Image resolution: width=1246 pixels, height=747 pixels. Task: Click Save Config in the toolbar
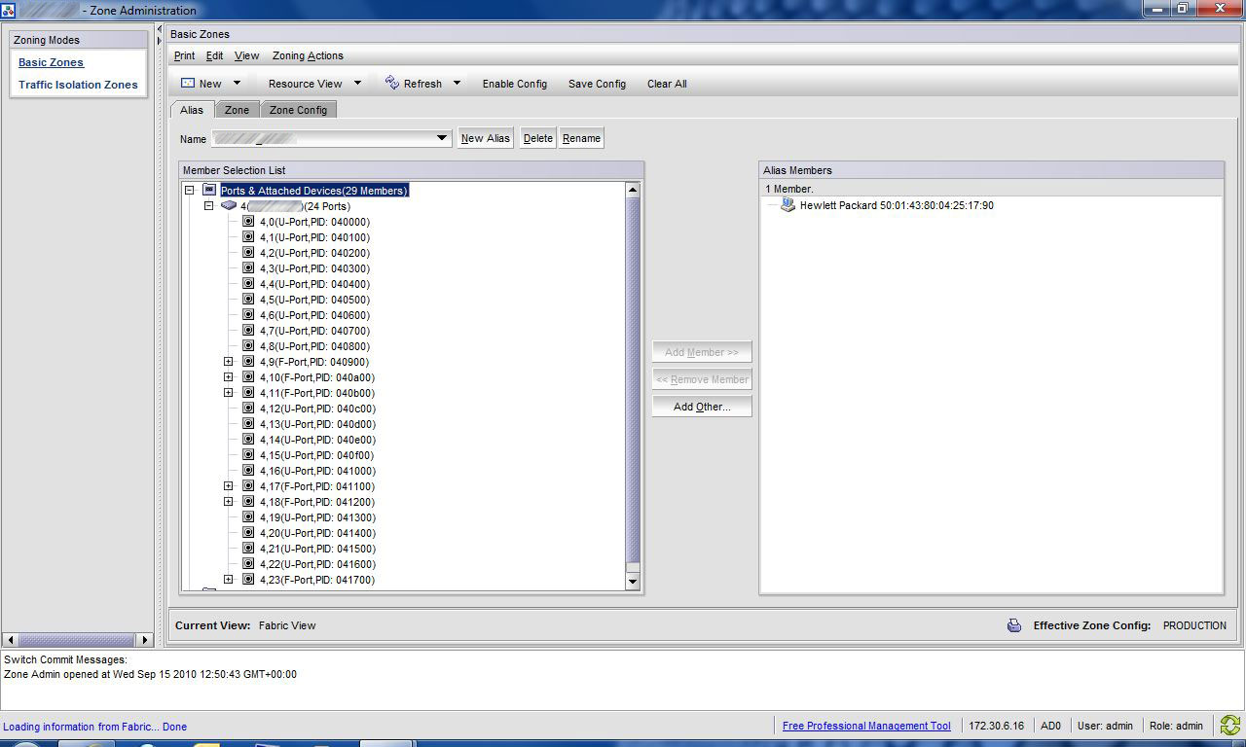[597, 84]
